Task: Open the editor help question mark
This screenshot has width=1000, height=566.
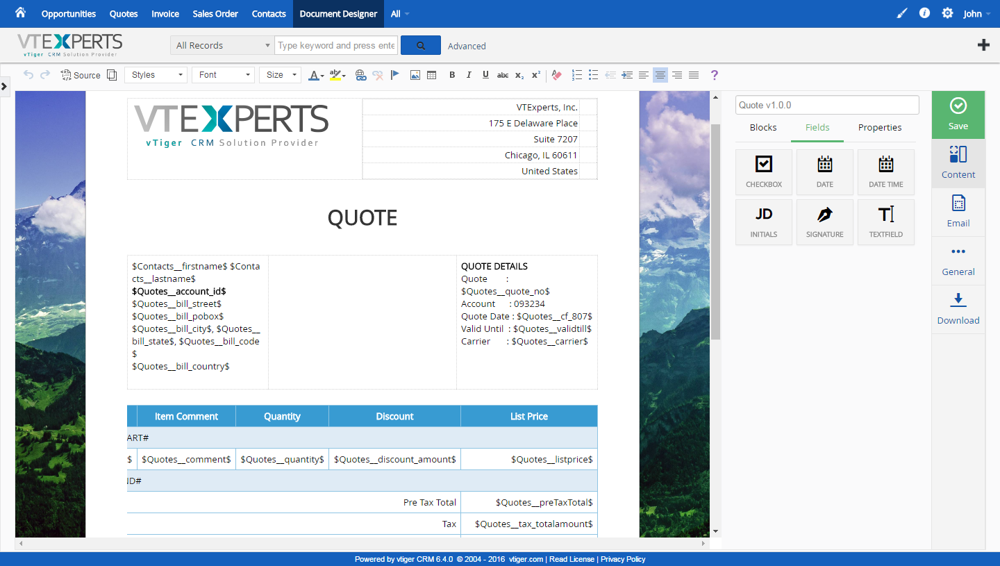Action: (x=714, y=75)
